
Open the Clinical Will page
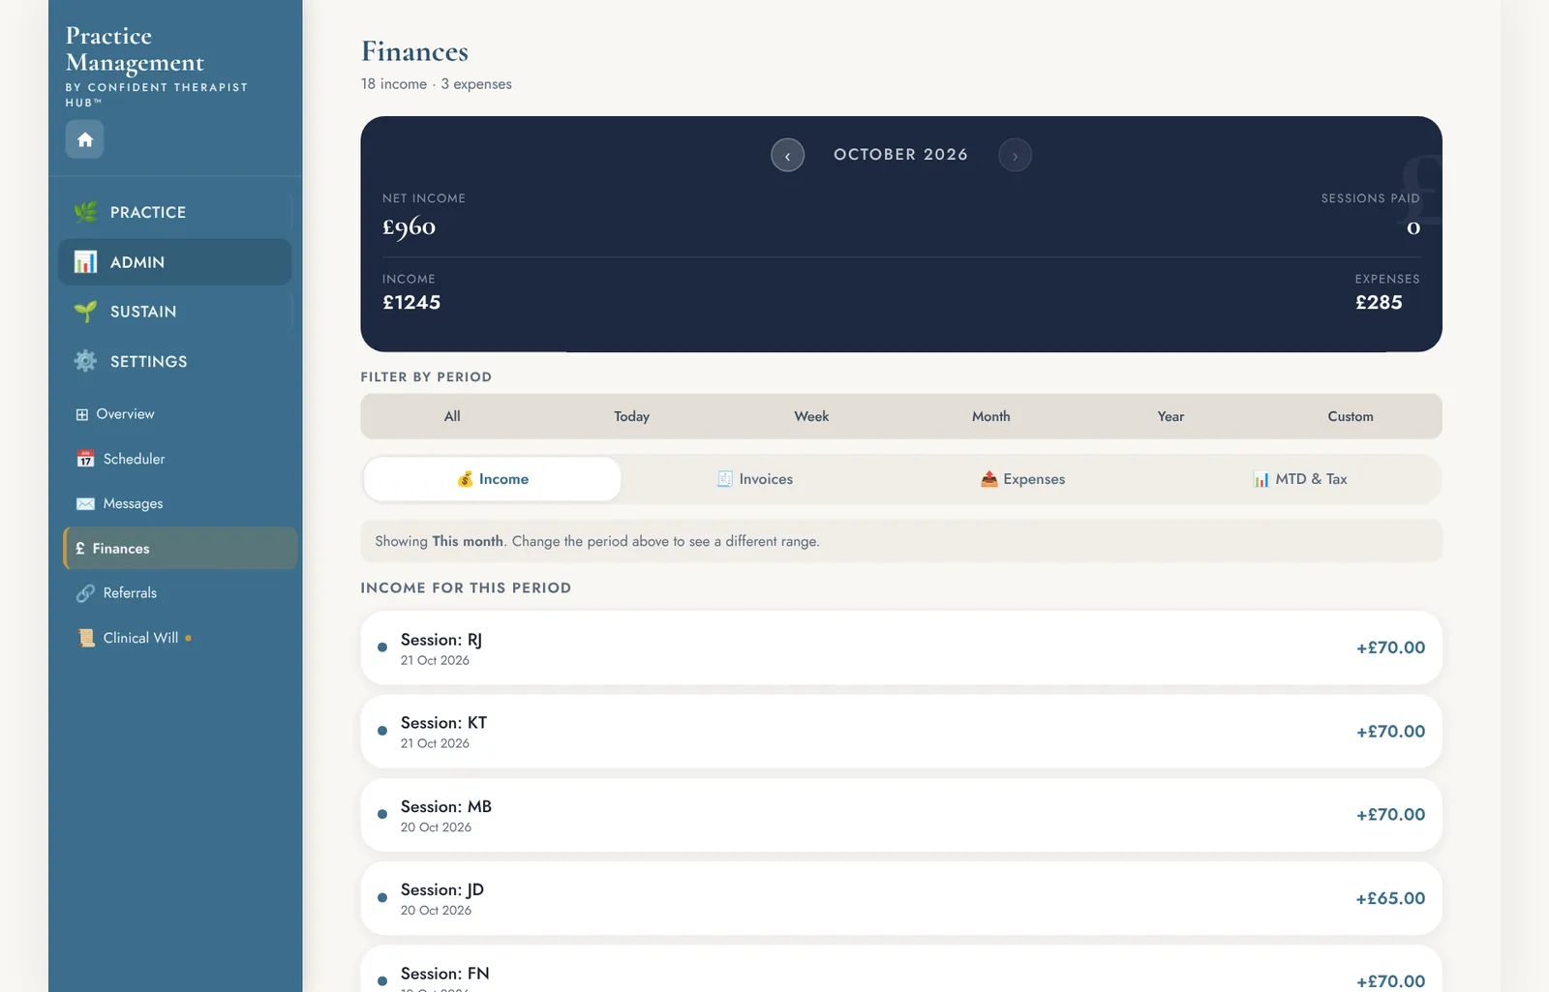point(180,638)
